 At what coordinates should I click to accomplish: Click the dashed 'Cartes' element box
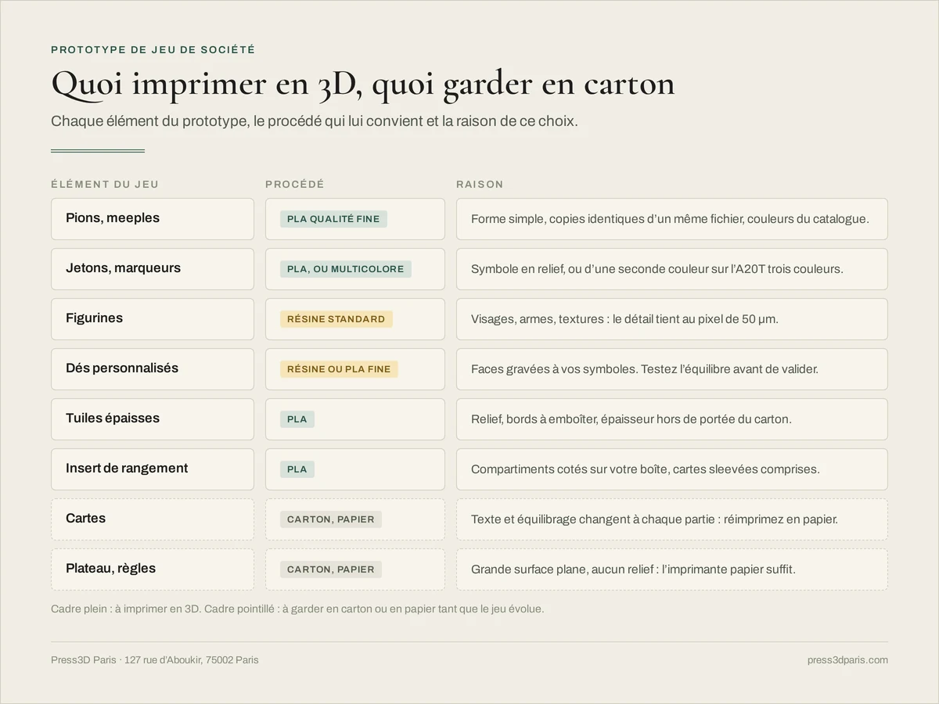[x=153, y=519]
